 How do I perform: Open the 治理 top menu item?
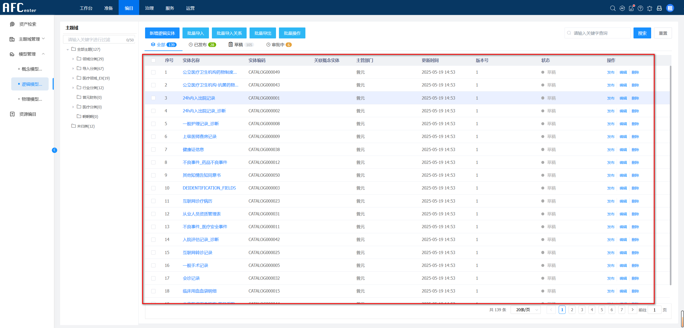point(149,8)
